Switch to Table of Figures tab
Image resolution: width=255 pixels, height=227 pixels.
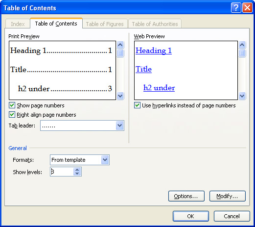click(105, 24)
